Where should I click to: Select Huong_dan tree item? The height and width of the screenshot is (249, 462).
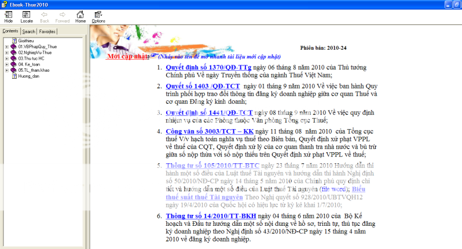pos(28,76)
